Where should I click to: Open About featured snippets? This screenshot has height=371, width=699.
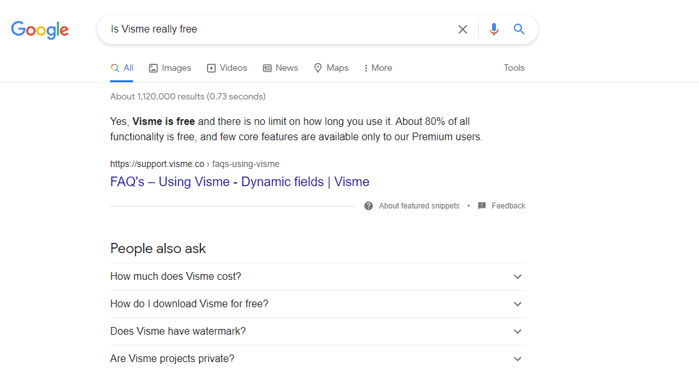(x=419, y=206)
